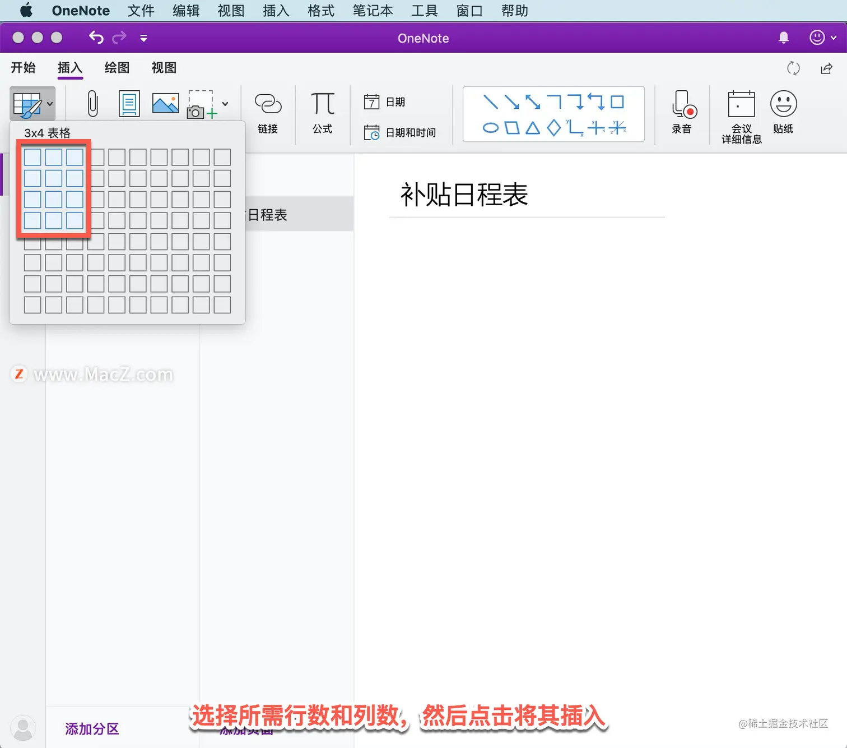The width and height of the screenshot is (847, 748).
Task: Open the 窗口 menu in menu bar
Action: pyautogui.click(x=469, y=11)
